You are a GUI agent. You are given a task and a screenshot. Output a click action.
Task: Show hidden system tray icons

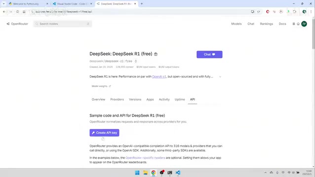pos(265,173)
